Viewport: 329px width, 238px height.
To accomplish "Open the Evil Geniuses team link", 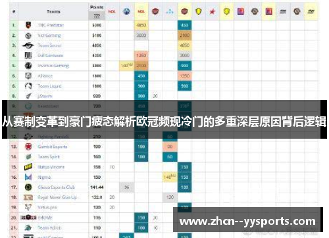I will (51, 55).
